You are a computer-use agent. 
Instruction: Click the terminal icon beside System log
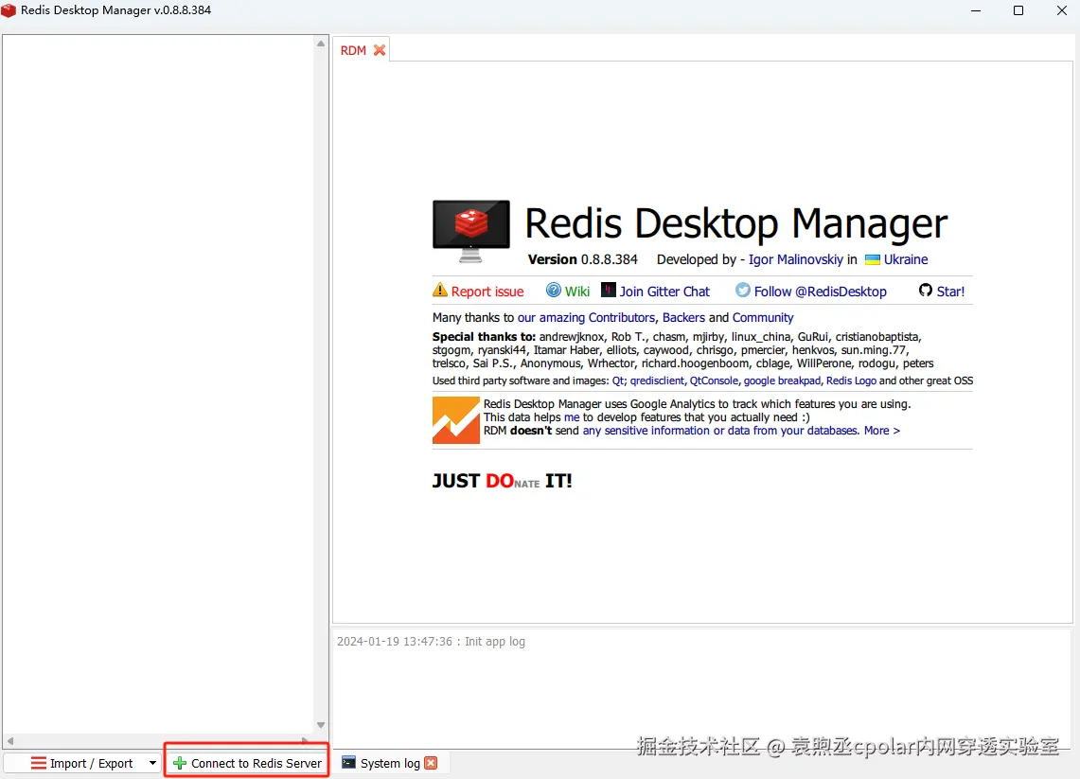pyautogui.click(x=349, y=763)
